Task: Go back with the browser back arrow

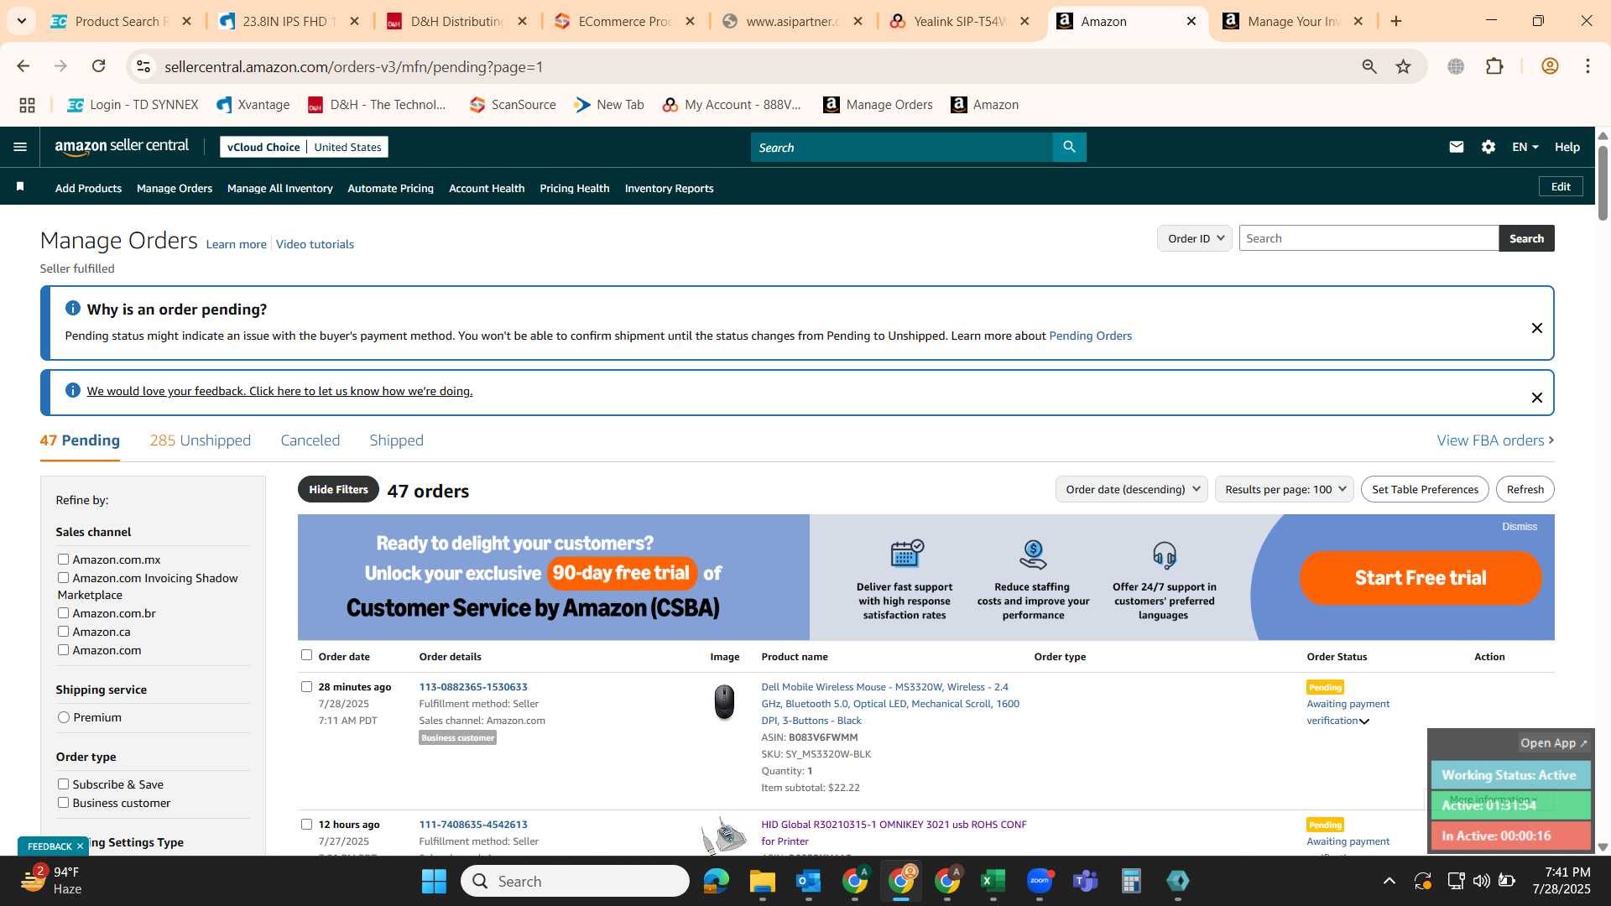Action: coord(23,66)
